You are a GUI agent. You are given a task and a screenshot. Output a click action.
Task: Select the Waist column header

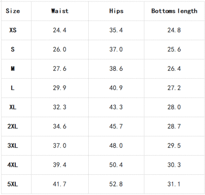[x=60, y=11]
